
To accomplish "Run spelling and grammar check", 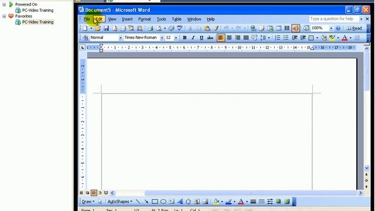I will 179,28.
